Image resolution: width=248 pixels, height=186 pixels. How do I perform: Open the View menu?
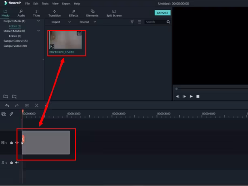55,4
